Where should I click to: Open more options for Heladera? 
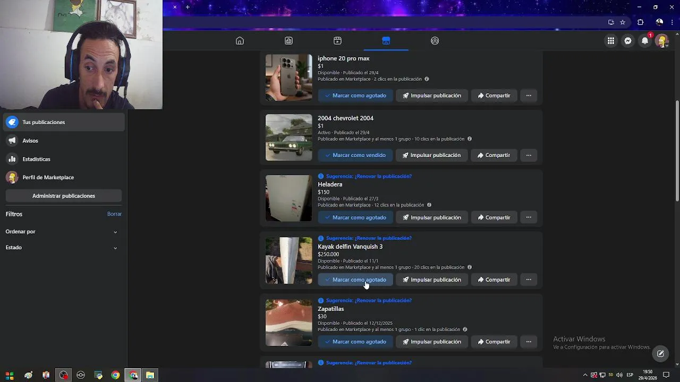pos(529,218)
